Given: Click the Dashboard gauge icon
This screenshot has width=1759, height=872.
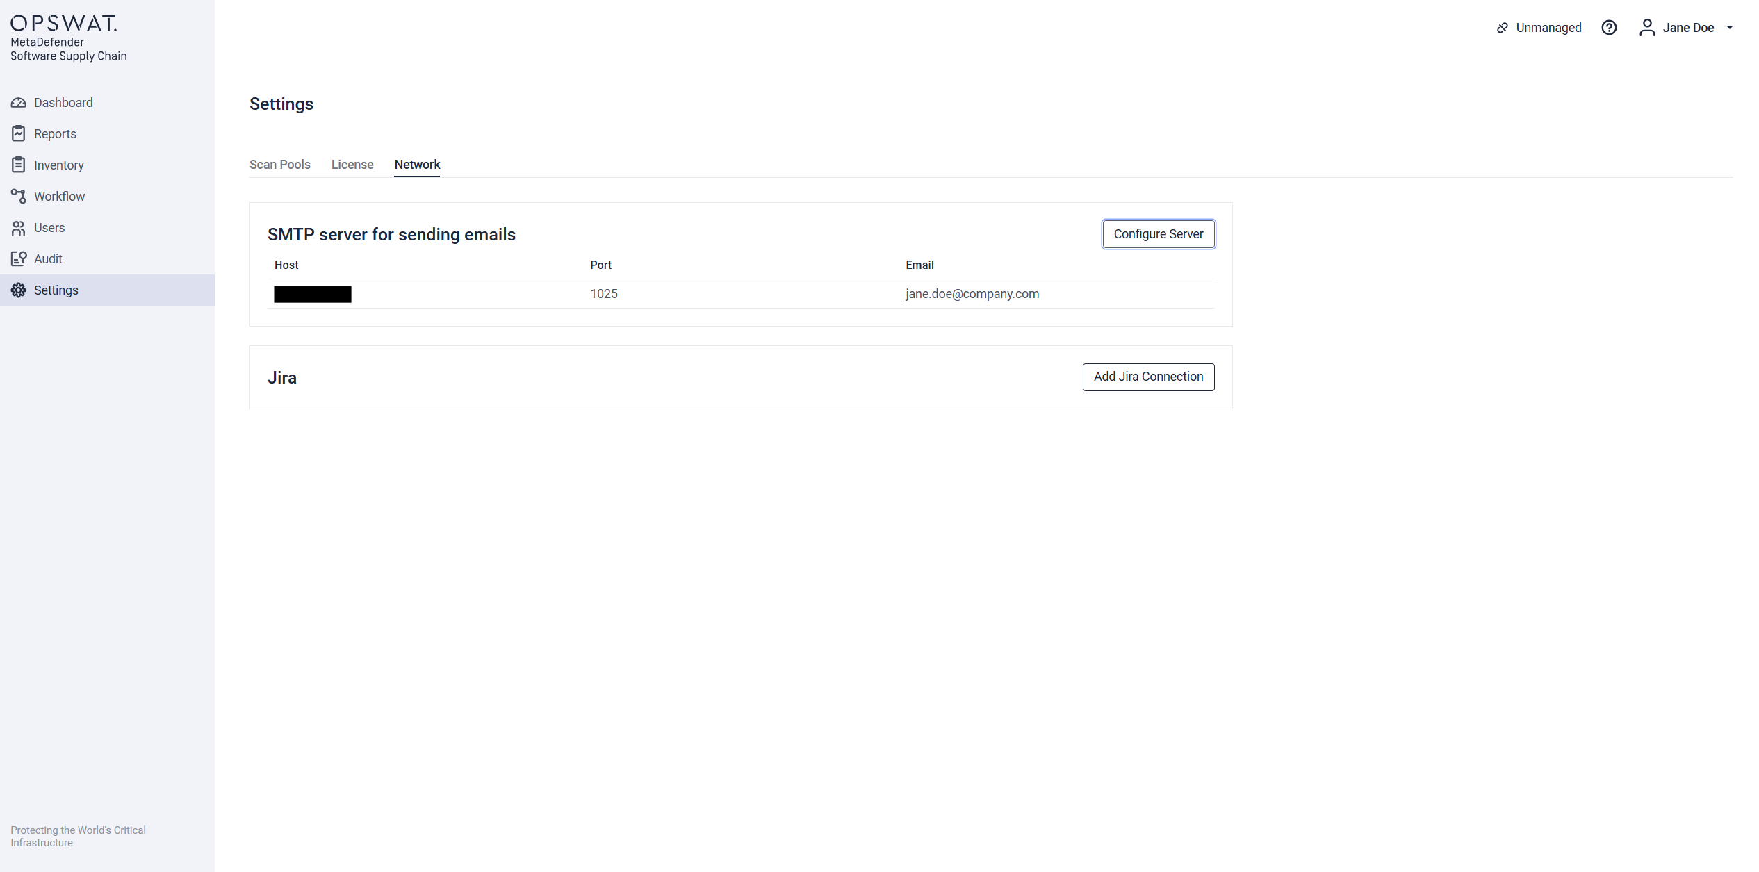Looking at the screenshot, I should [x=19, y=103].
